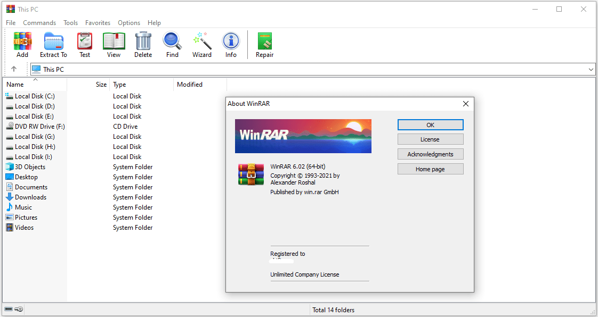The height and width of the screenshot is (317, 598).
Task: Click the Total 14 folders status text
Action: [333, 310]
